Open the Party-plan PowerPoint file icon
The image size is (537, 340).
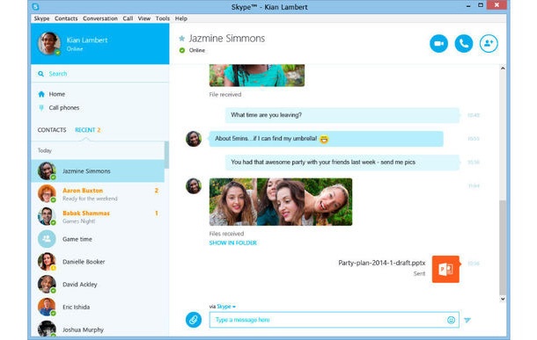tap(445, 269)
